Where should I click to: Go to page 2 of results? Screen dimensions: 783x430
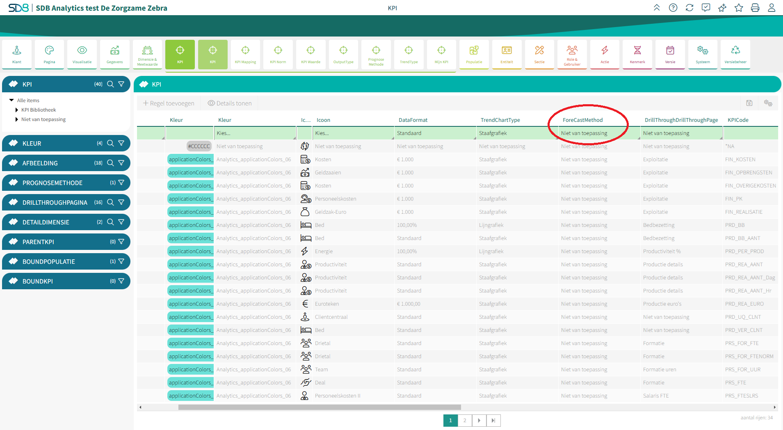(465, 421)
